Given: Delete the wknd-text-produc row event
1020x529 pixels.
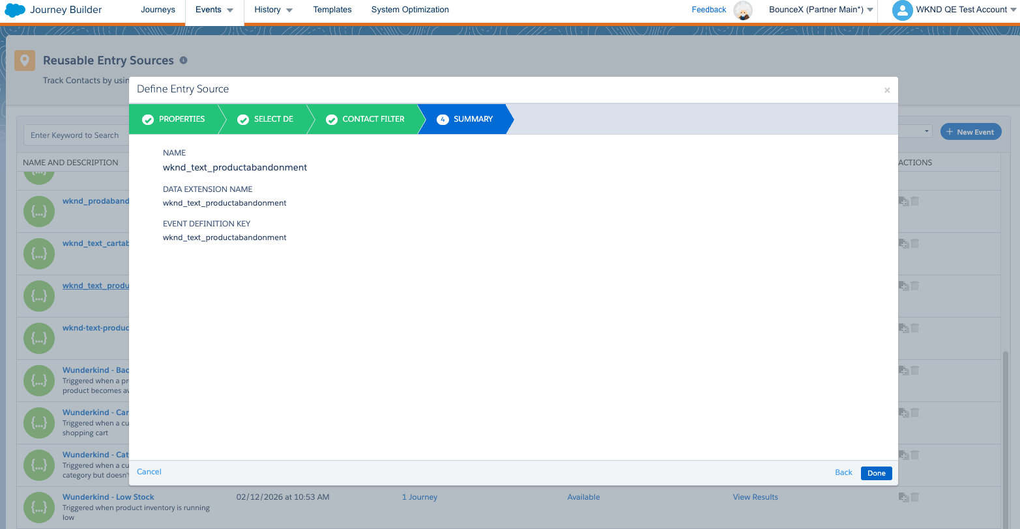Looking at the screenshot, I should [x=915, y=328].
